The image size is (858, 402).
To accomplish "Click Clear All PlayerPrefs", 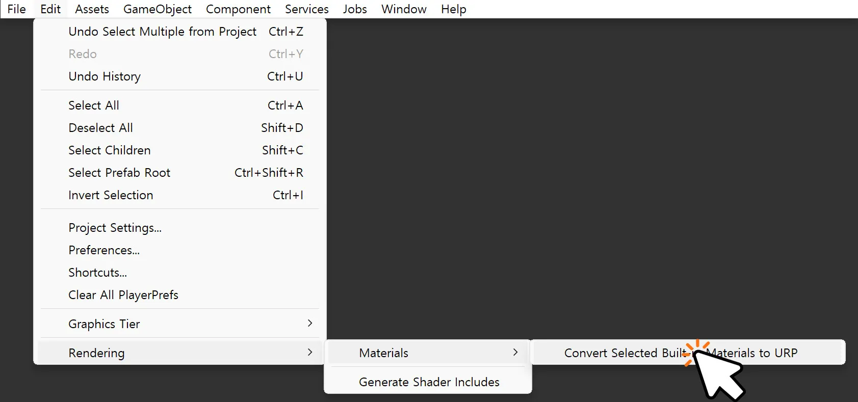I will click(123, 294).
